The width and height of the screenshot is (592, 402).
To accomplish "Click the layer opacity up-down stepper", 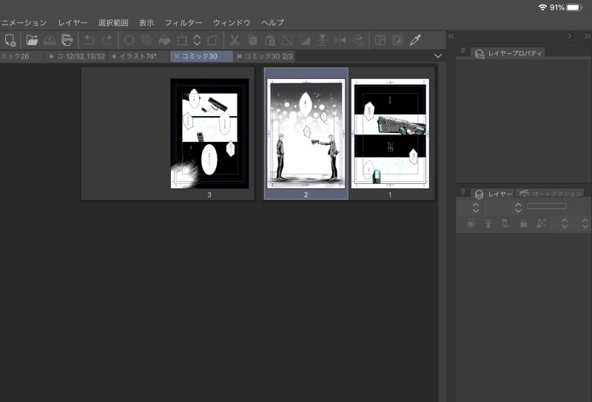I will click(519, 207).
